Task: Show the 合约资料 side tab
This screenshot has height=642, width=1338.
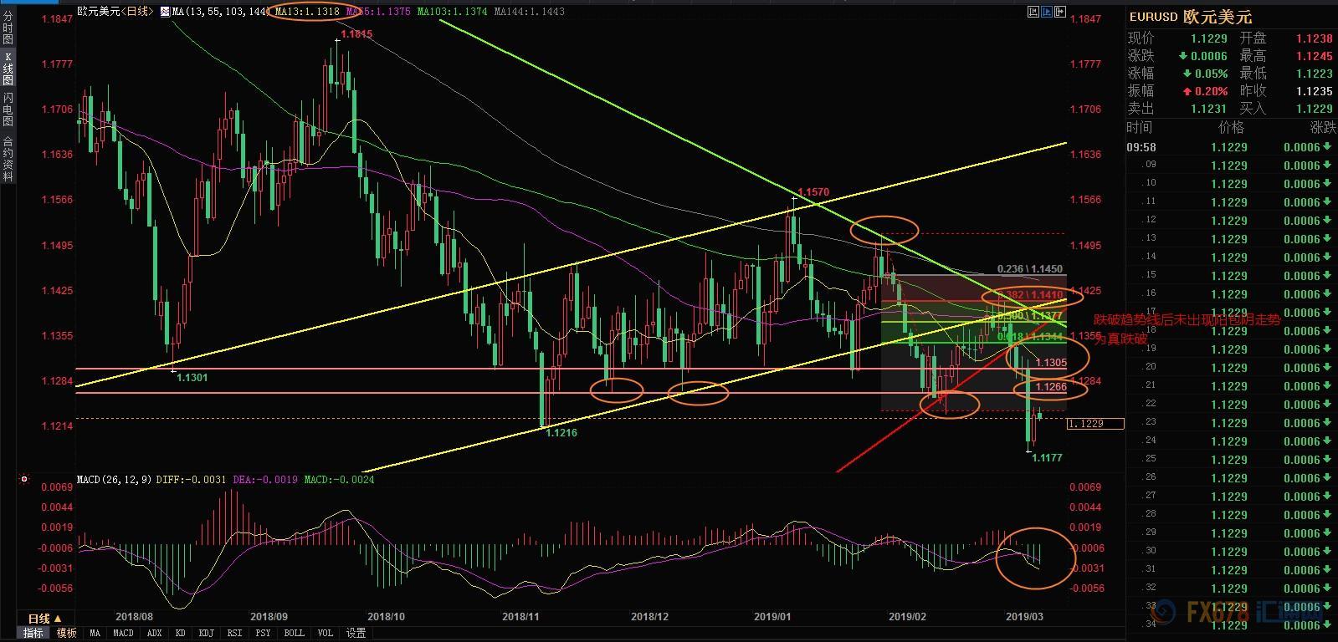Action: point(8,159)
